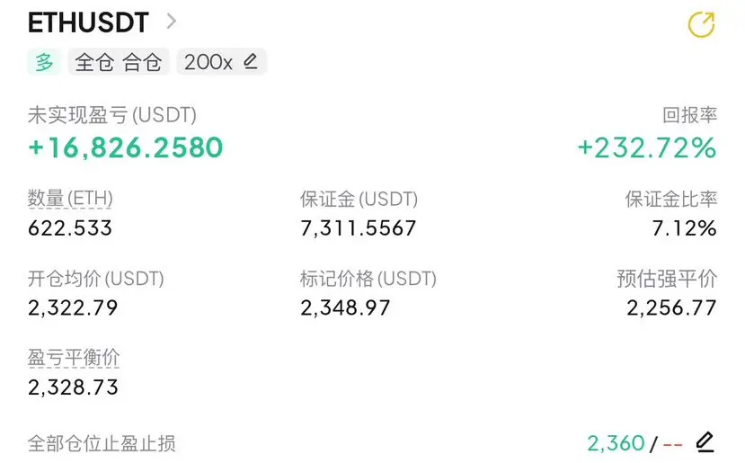Screen dimensions: 745x463
Task: Tap the unrealized PnL +16,826.2580 value
Action: coord(126,147)
